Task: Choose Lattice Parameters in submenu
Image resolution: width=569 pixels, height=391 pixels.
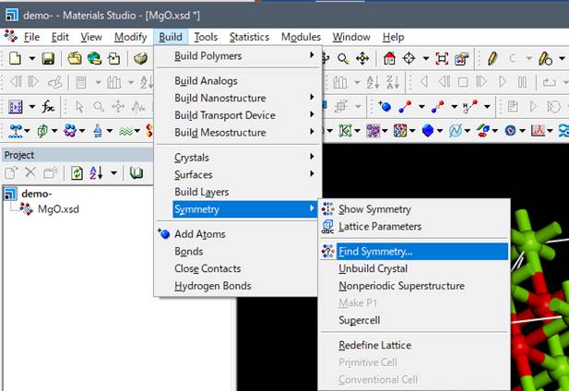Action: 414,227
